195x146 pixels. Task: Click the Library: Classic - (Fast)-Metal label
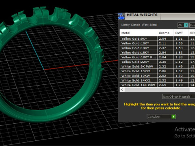click(139, 25)
